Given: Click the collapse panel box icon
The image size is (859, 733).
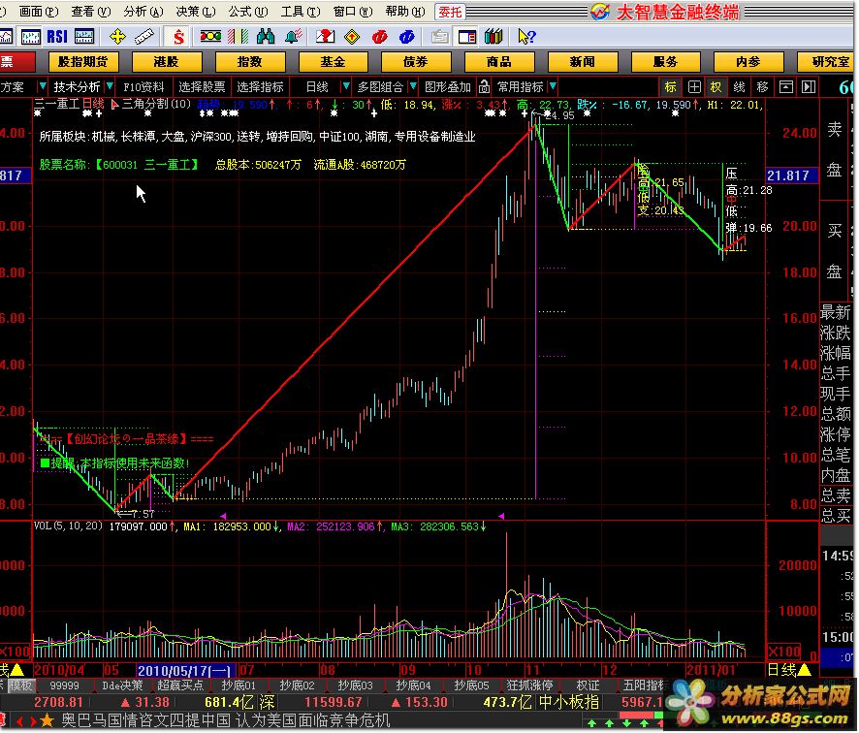Looking at the screenshot, I should (785, 86).
